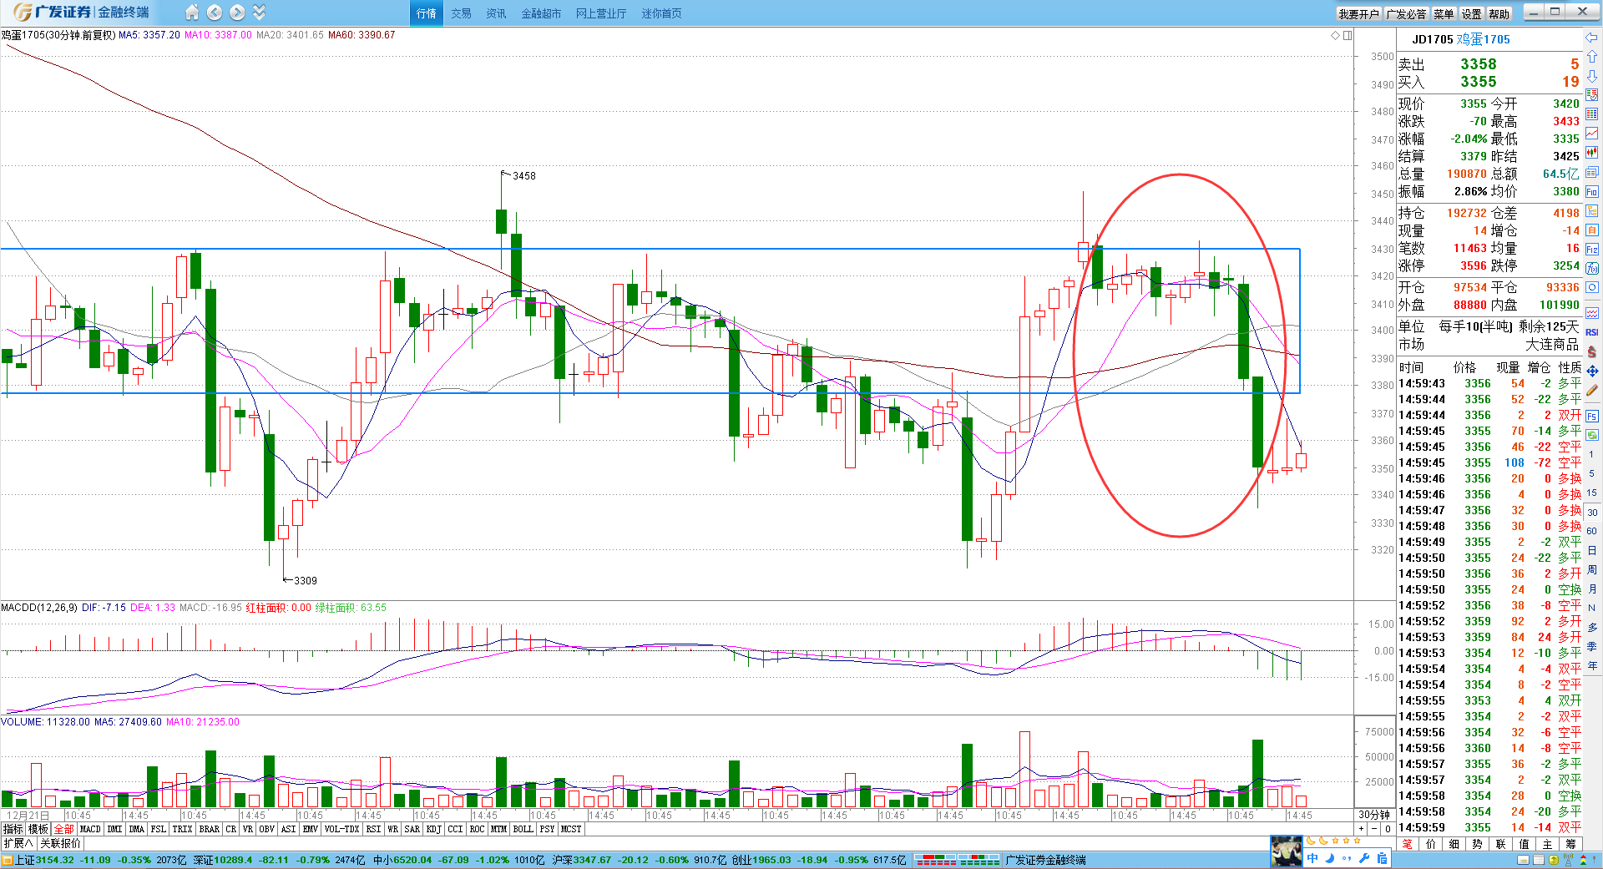The image size is (1603, 869).
Task: Expand the 扩展 panel
Action: [18, 843]
